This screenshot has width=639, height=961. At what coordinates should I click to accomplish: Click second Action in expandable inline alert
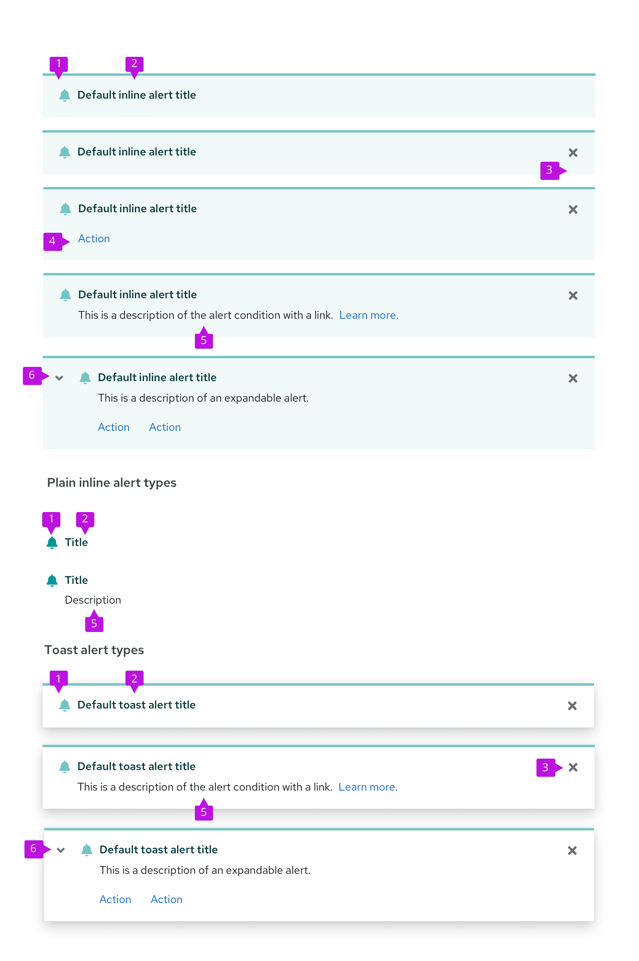point(164,428)
